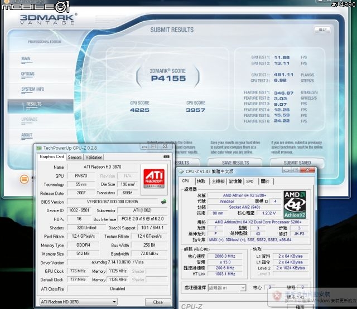Open the 處理器選擇 dropdown in CPU-Z
This screenshot has width=357, height=309.
click(227, 288)
